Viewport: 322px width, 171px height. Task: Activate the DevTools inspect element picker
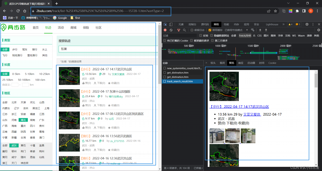tap(165, 24)
